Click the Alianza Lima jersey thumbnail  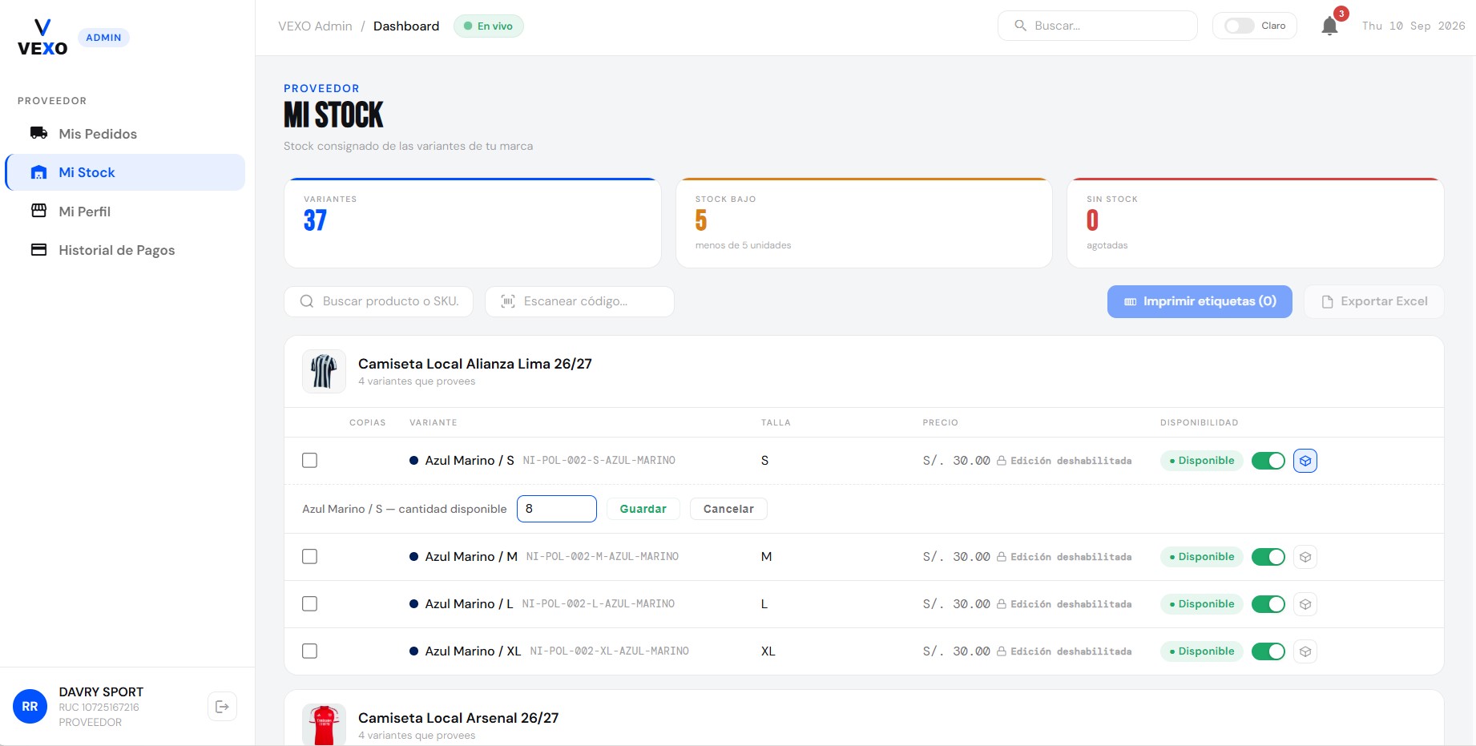point(324,371)
